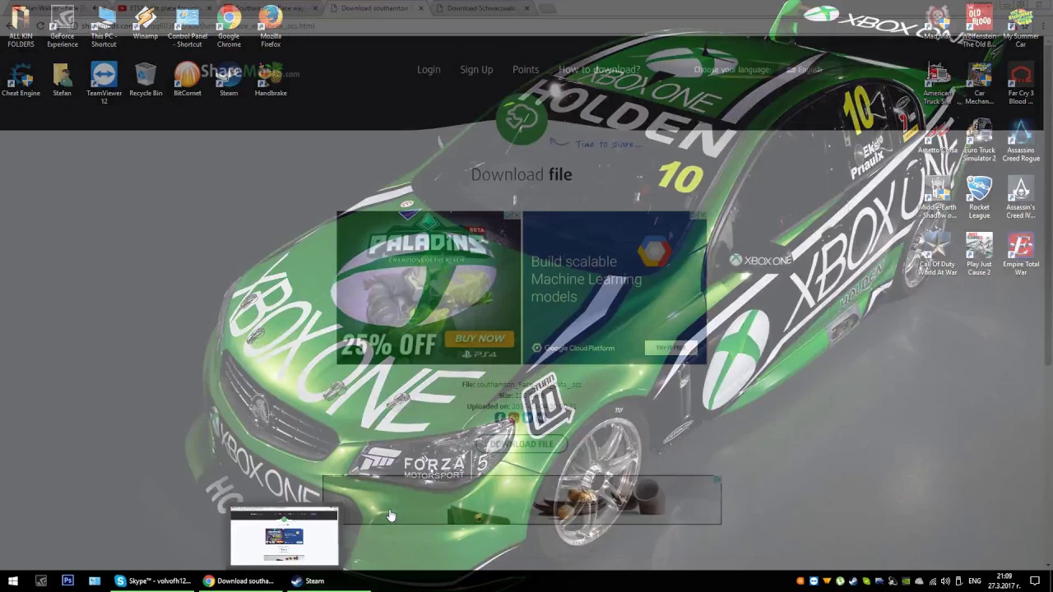The width and height of the screenshot is (1053, 592).
Task: Click the Login link on the webpage
Action: [429, 70]
